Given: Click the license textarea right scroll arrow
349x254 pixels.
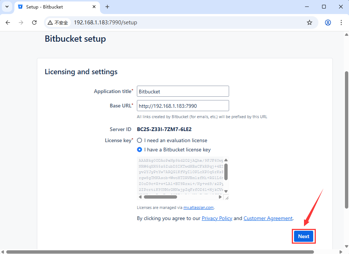Looking at the screenshot, I should pyautogui.click(x=220, y=197).
